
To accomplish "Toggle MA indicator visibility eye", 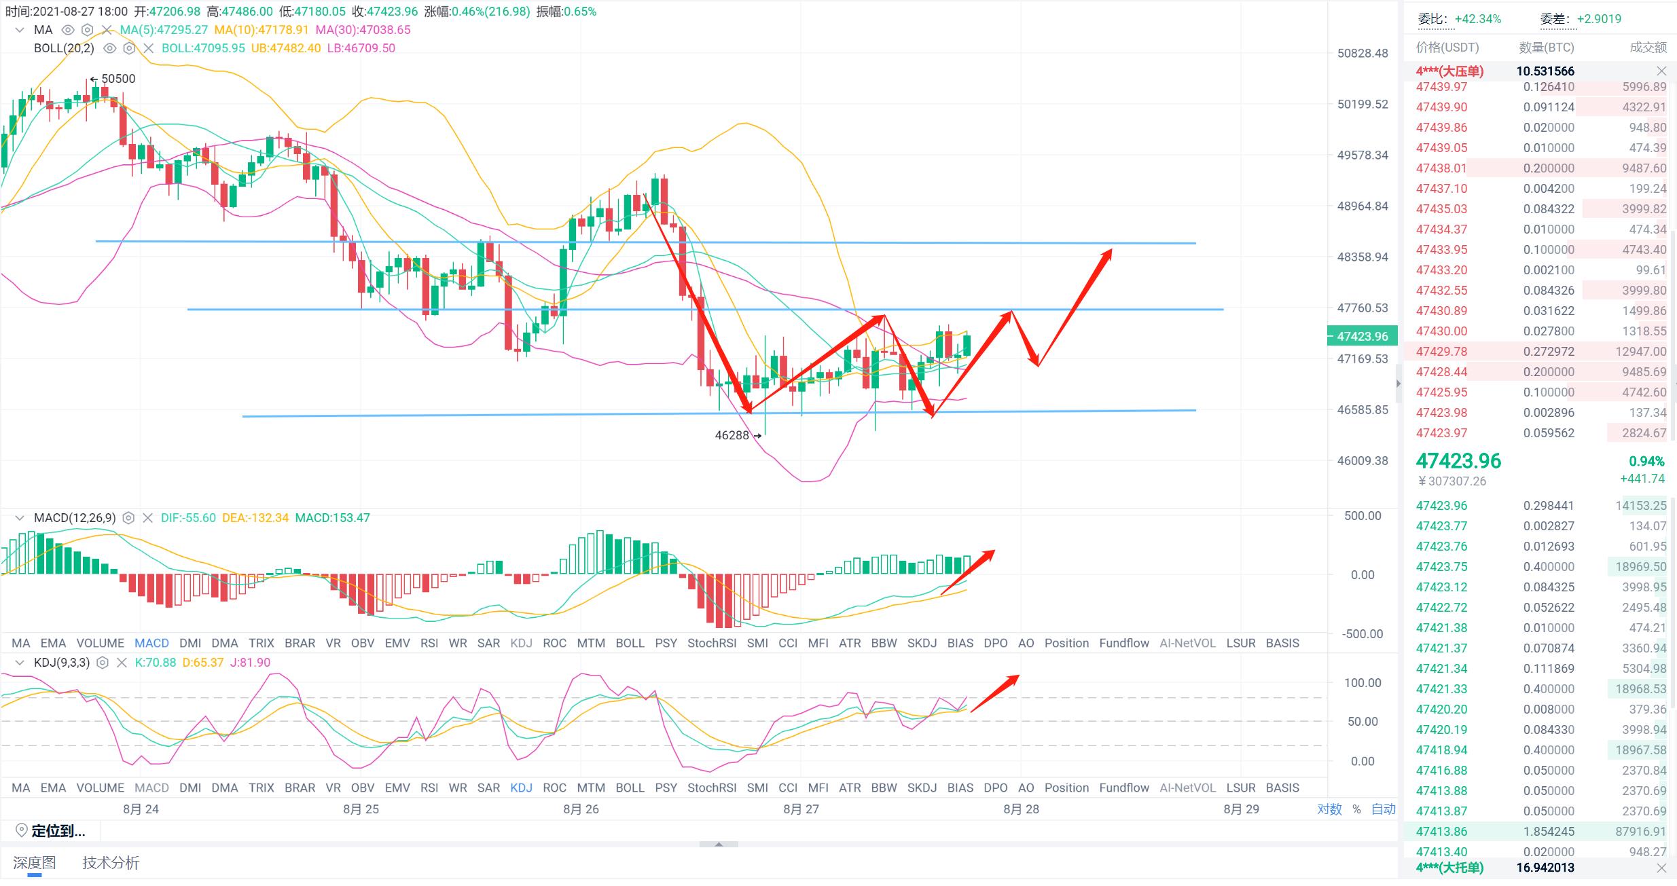I will (67, 30).
